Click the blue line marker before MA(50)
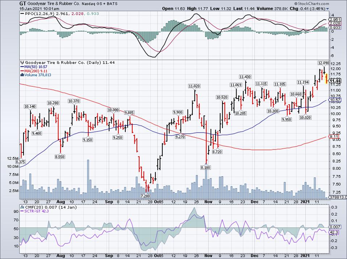347x259 pixels. [22, 67]
